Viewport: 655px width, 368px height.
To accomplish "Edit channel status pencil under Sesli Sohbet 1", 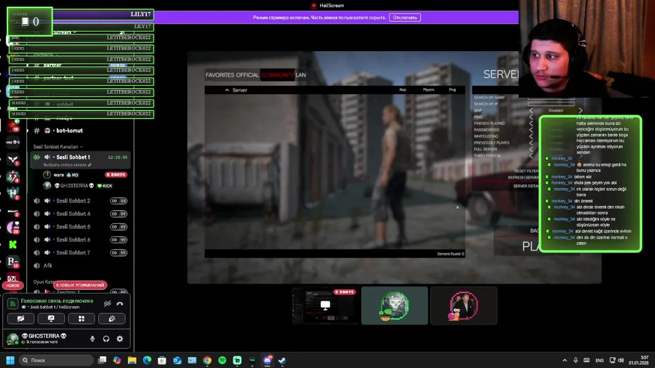I will (90, 165).
